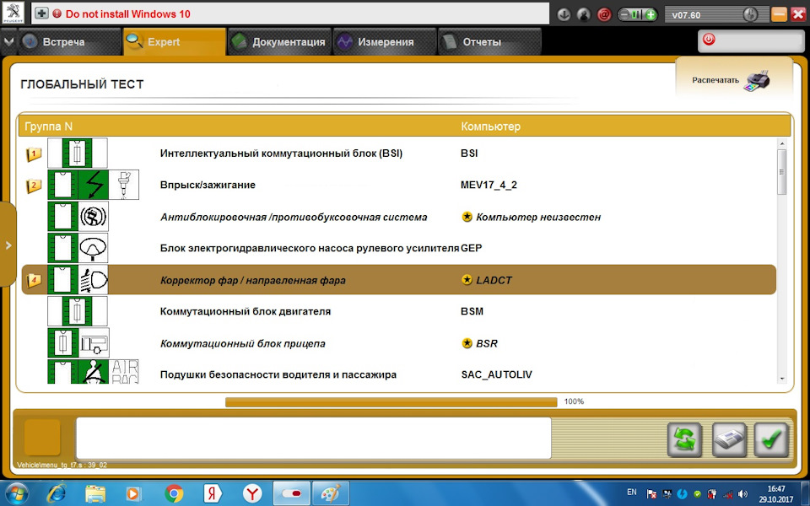Open fault folder 2 for Впрыск/зажигание
This screenshot has height=506, width=810.
34,186
